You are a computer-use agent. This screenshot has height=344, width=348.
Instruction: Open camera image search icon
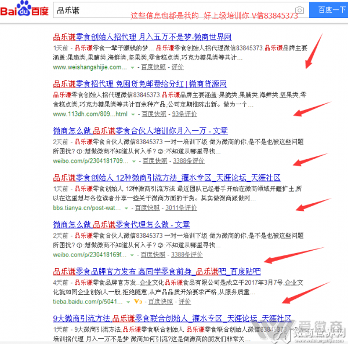[299, 10]
